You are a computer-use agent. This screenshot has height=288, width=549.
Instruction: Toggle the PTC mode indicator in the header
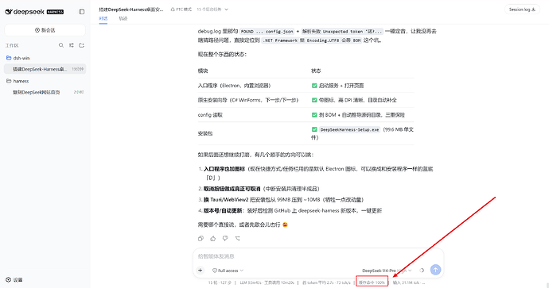pyautogui.click(x=181, y=10)
